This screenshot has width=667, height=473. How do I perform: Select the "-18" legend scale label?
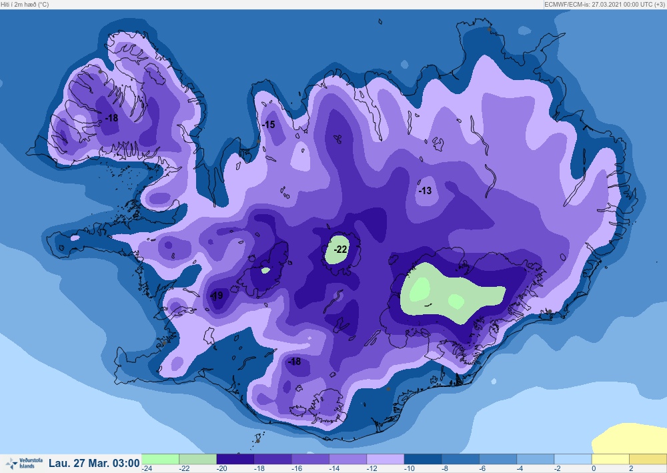point(259,469)
